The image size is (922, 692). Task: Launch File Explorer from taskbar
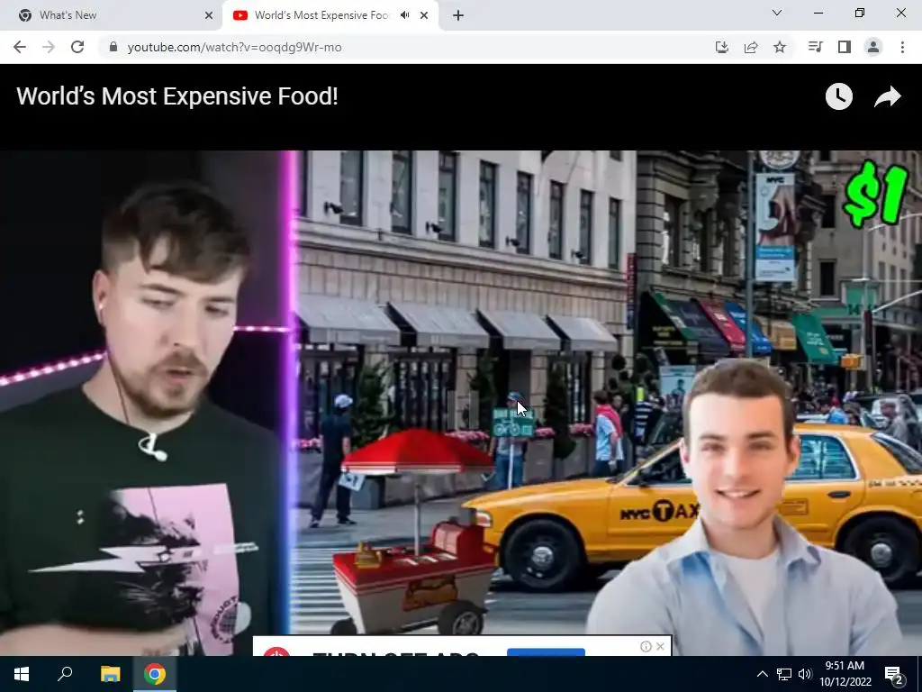(x=110, y=674)
